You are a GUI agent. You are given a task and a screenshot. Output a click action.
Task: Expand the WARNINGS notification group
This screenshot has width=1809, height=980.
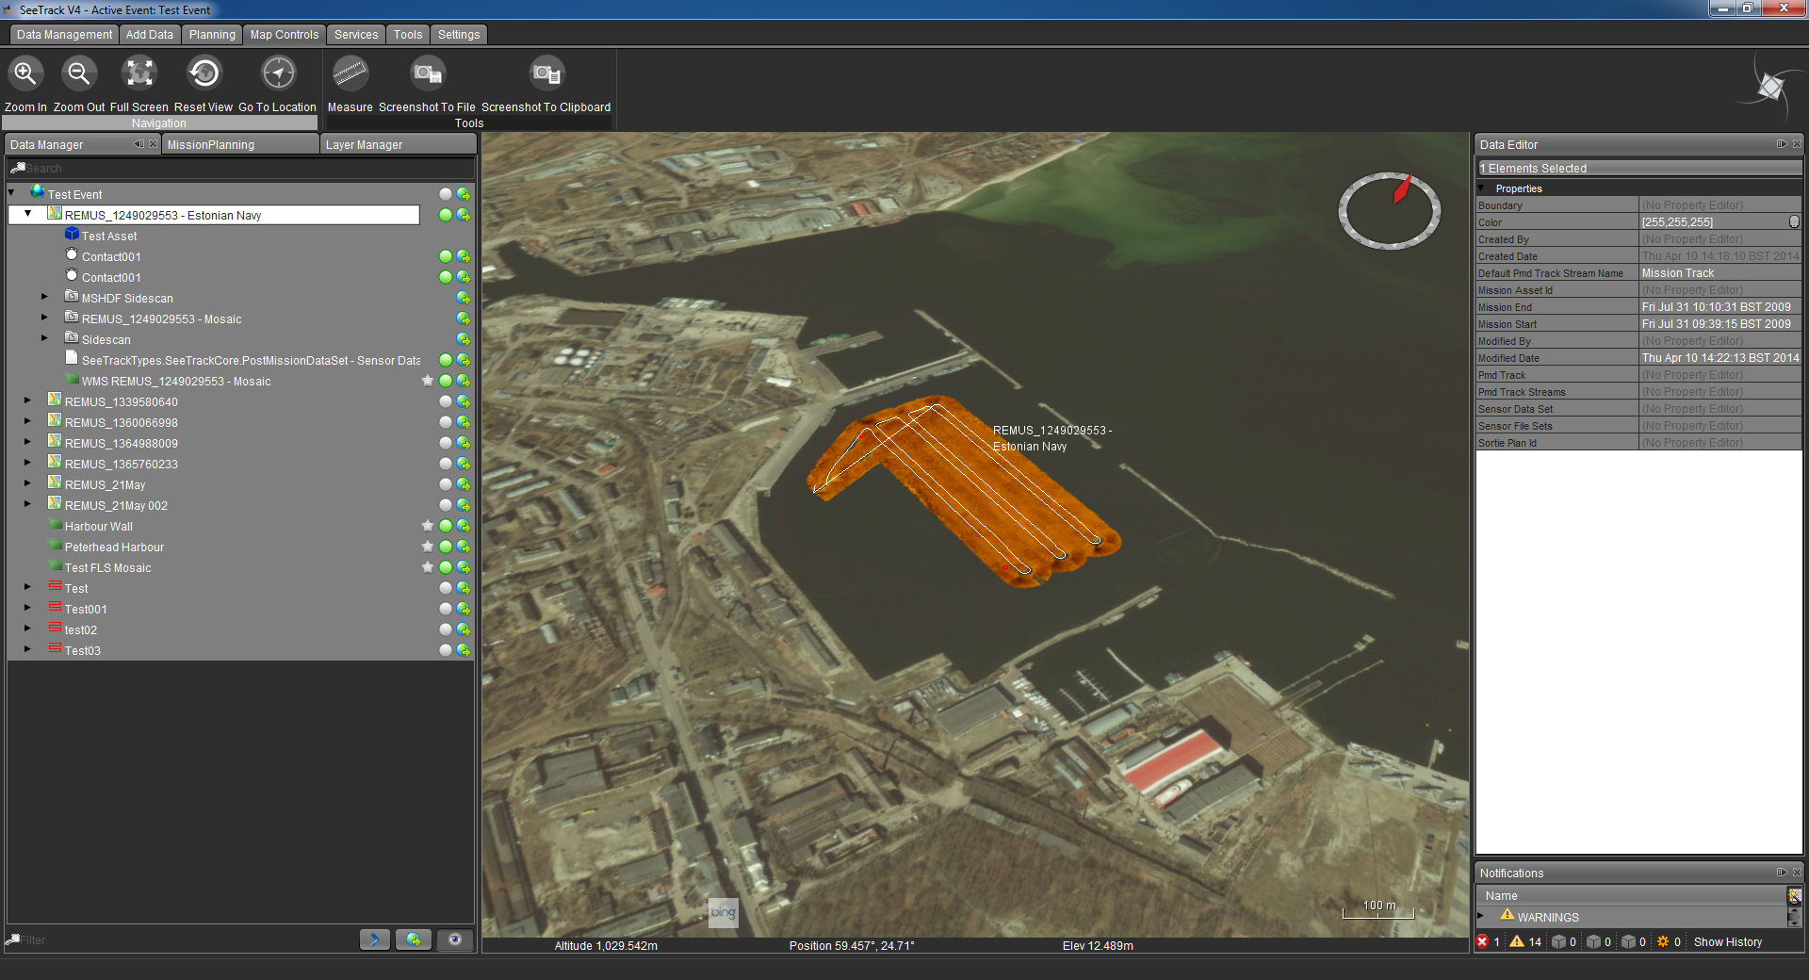1481,916
